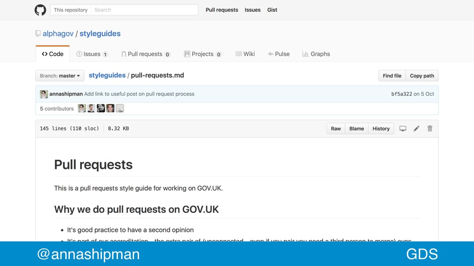Image resolution: width=474 pixels, height=266 pixels.
Task: Open Issues in top navigation
Action: coord(252,10)
